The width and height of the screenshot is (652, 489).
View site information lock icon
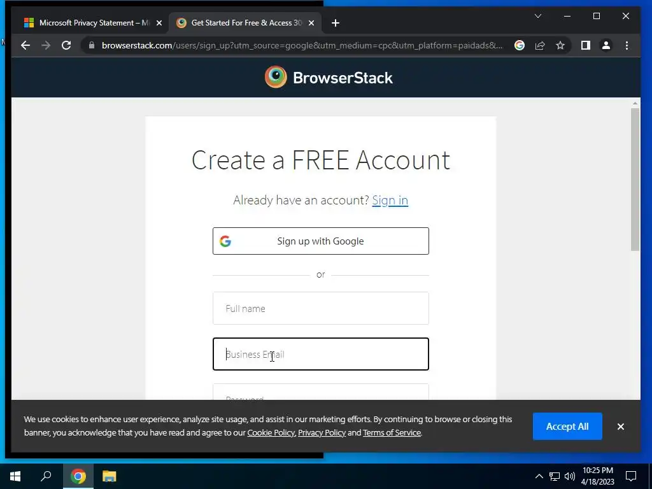92,45
